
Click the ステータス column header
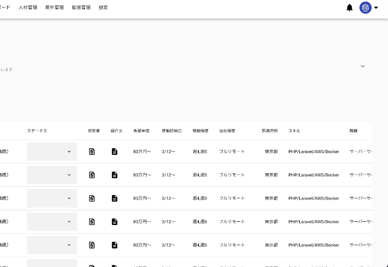[37, 131]
